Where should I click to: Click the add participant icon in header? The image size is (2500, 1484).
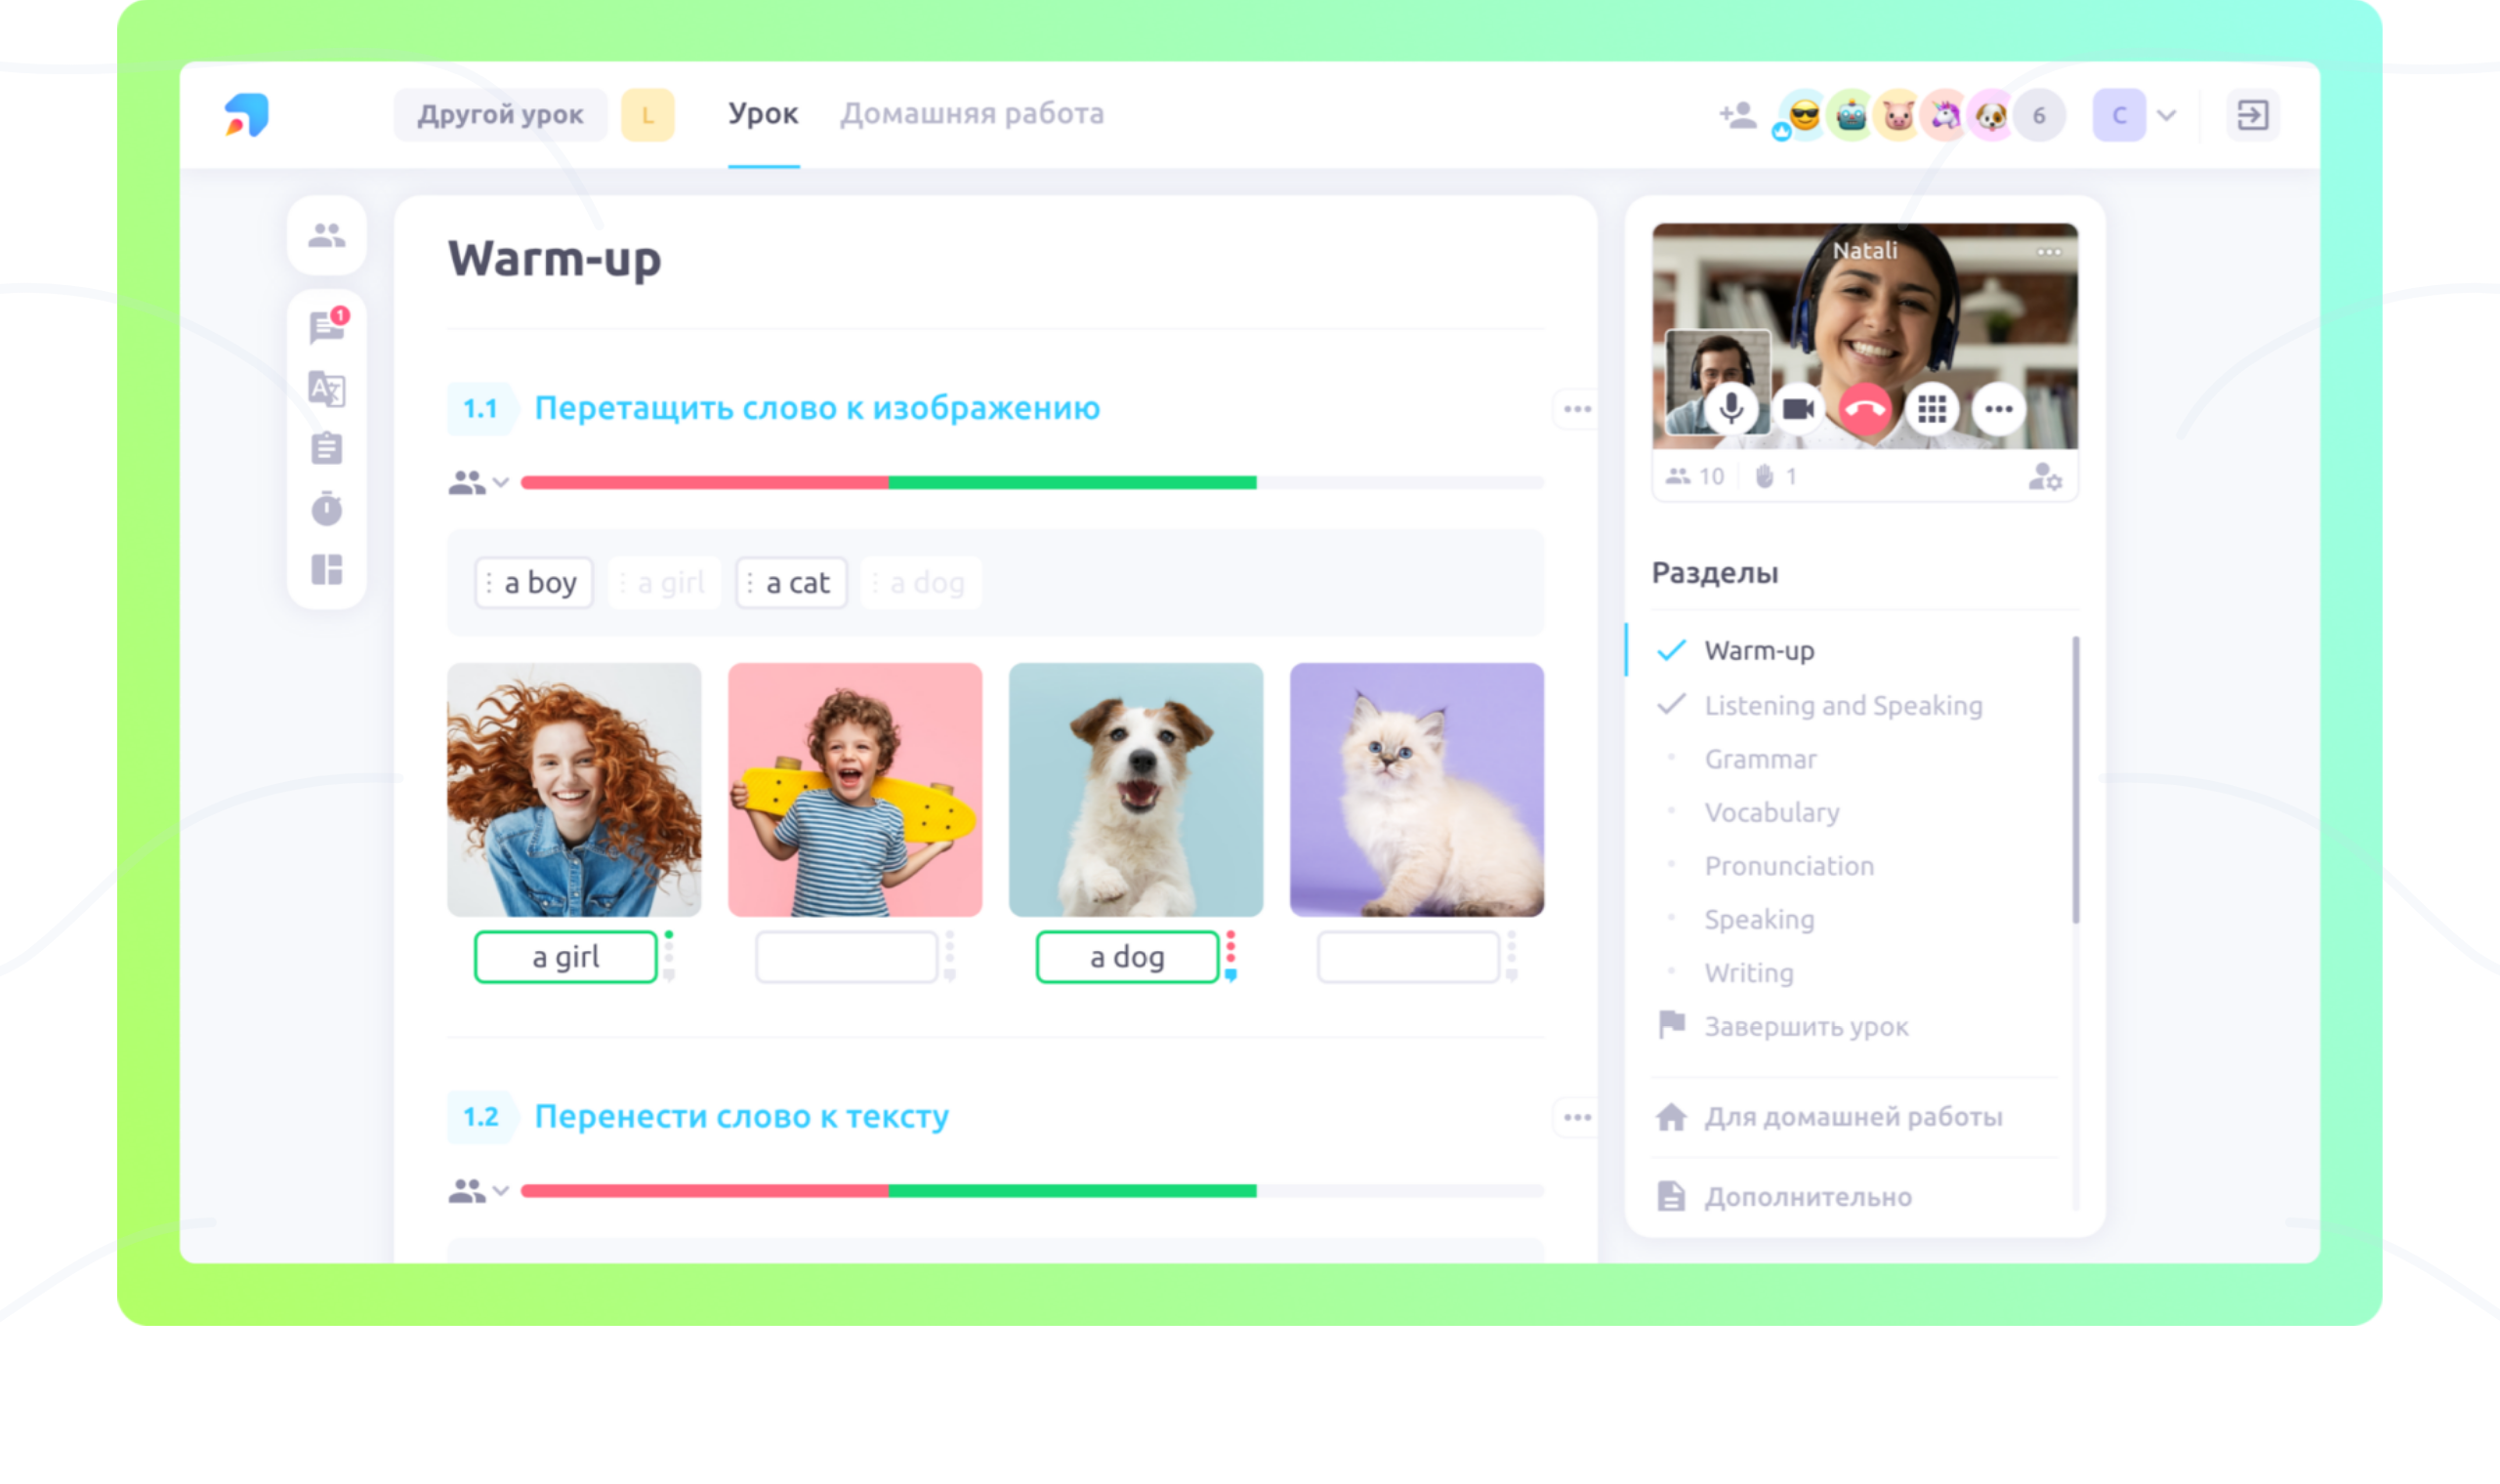pos(1738,115)
